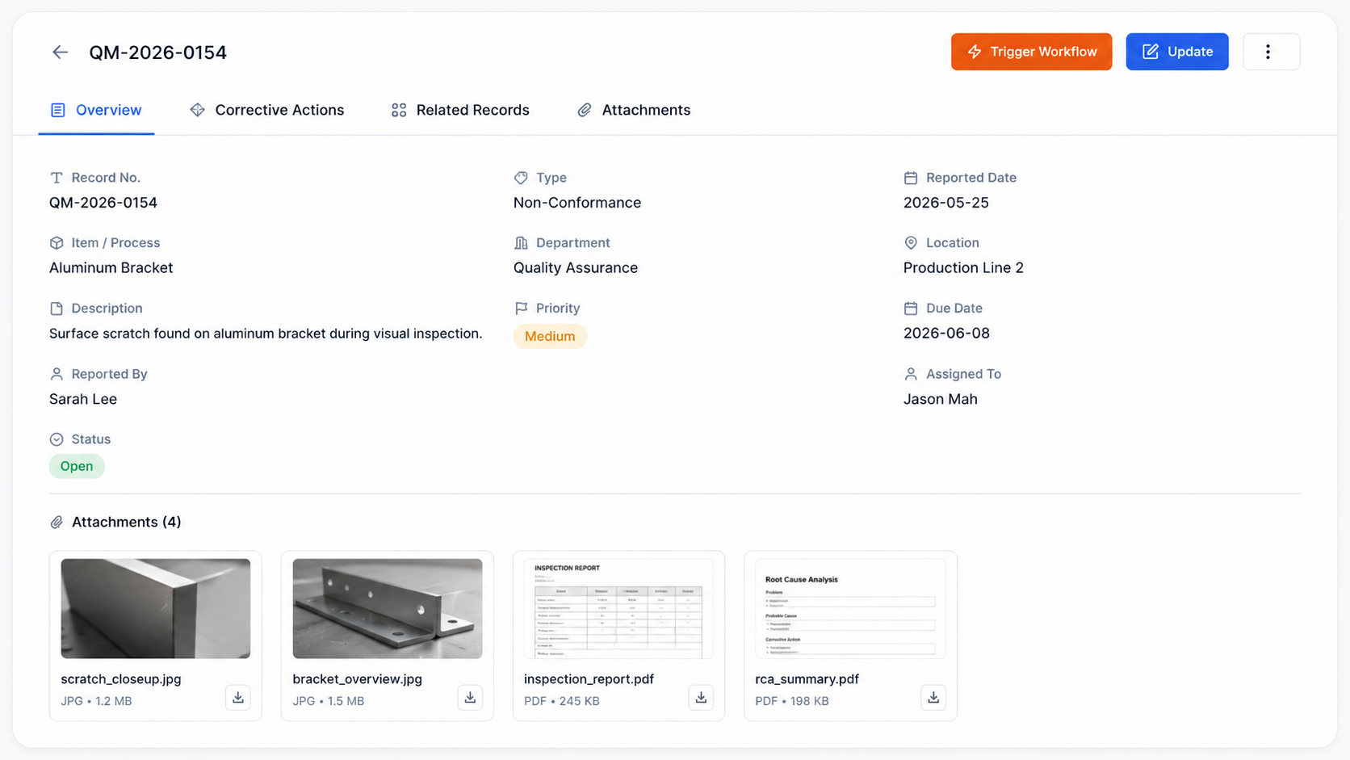Click the location pin icon beside Location
This screenshot has width=1350, height=760.
click(911, 243)
